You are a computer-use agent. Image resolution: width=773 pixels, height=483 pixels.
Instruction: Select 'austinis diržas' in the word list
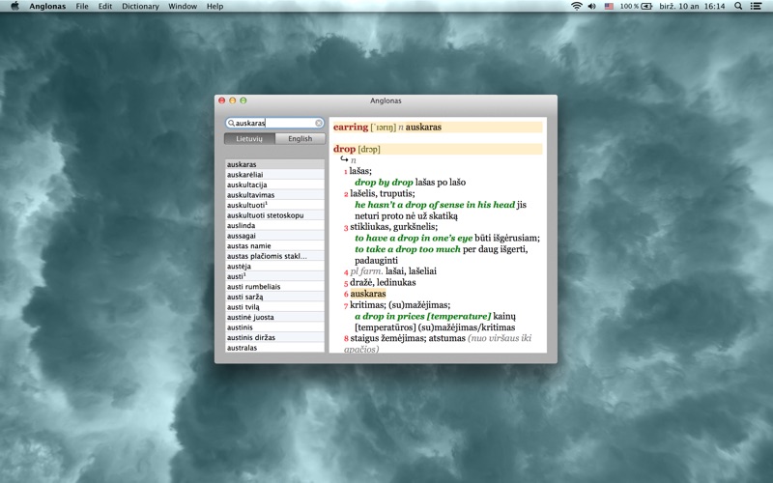(x=274, y=337)
